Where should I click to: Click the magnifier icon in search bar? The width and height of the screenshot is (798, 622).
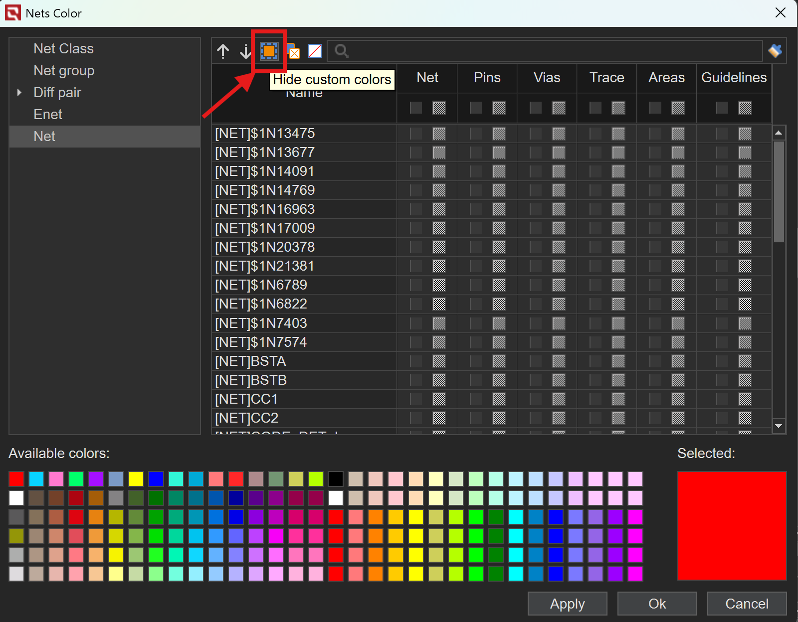pyautogui.click(x=341, y=51)
